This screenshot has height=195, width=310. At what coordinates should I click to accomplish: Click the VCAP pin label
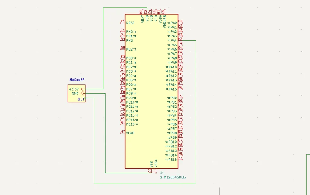[x=130, y=133]
